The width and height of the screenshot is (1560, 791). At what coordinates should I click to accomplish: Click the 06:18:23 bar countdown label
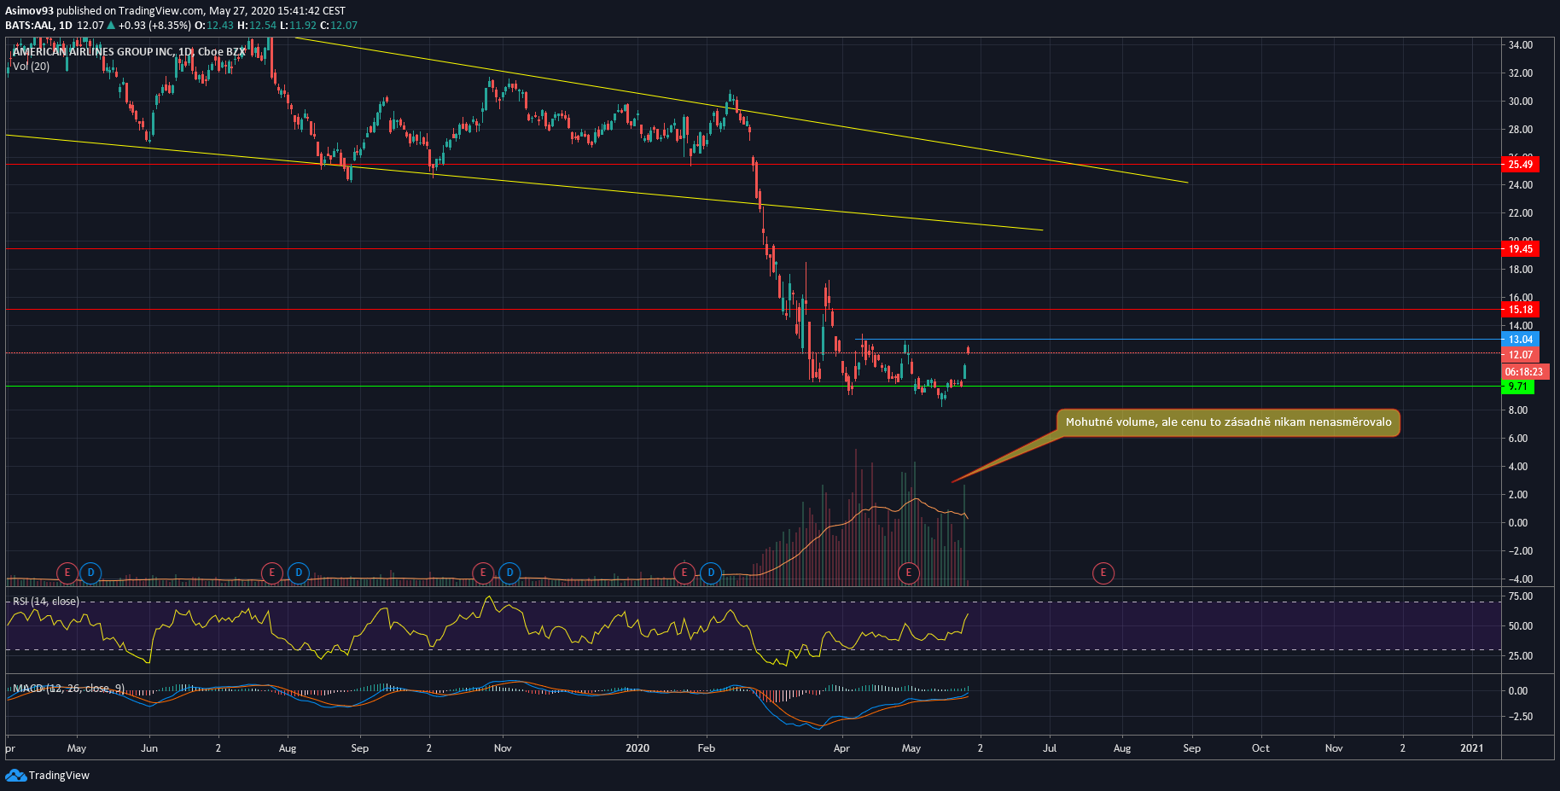point(1524,372)
